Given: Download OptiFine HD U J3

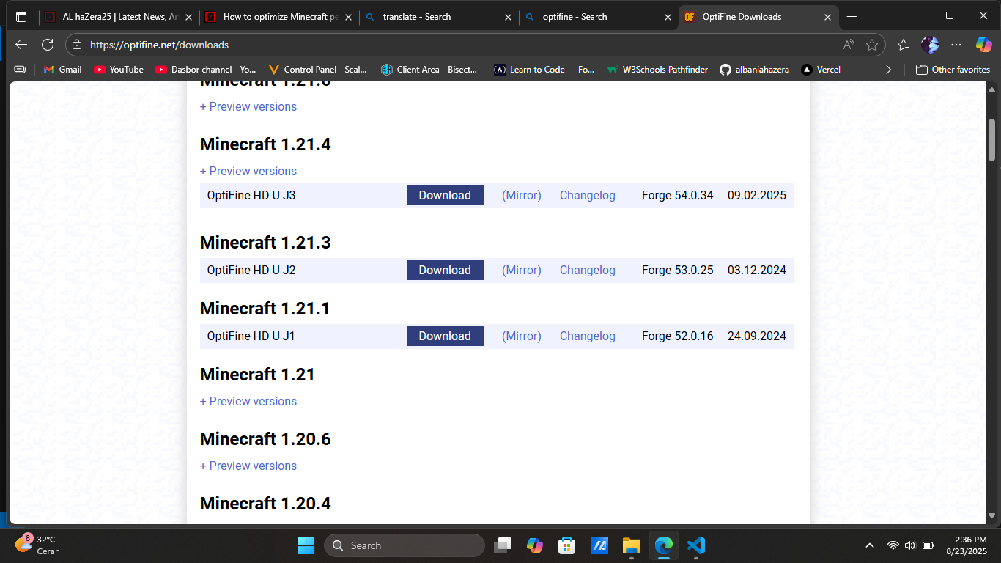Looking at the screenshot, I should [x=445, y=196].
